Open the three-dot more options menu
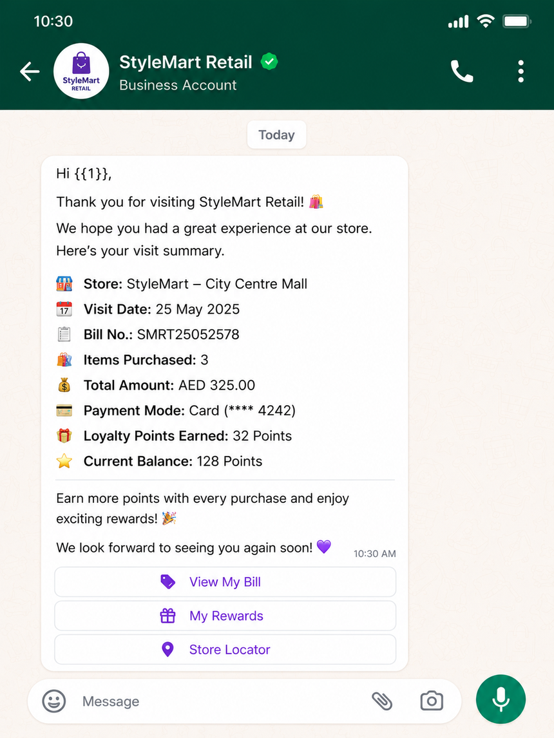The width and height of the screenshot is (554, 738). coord(521,71)
